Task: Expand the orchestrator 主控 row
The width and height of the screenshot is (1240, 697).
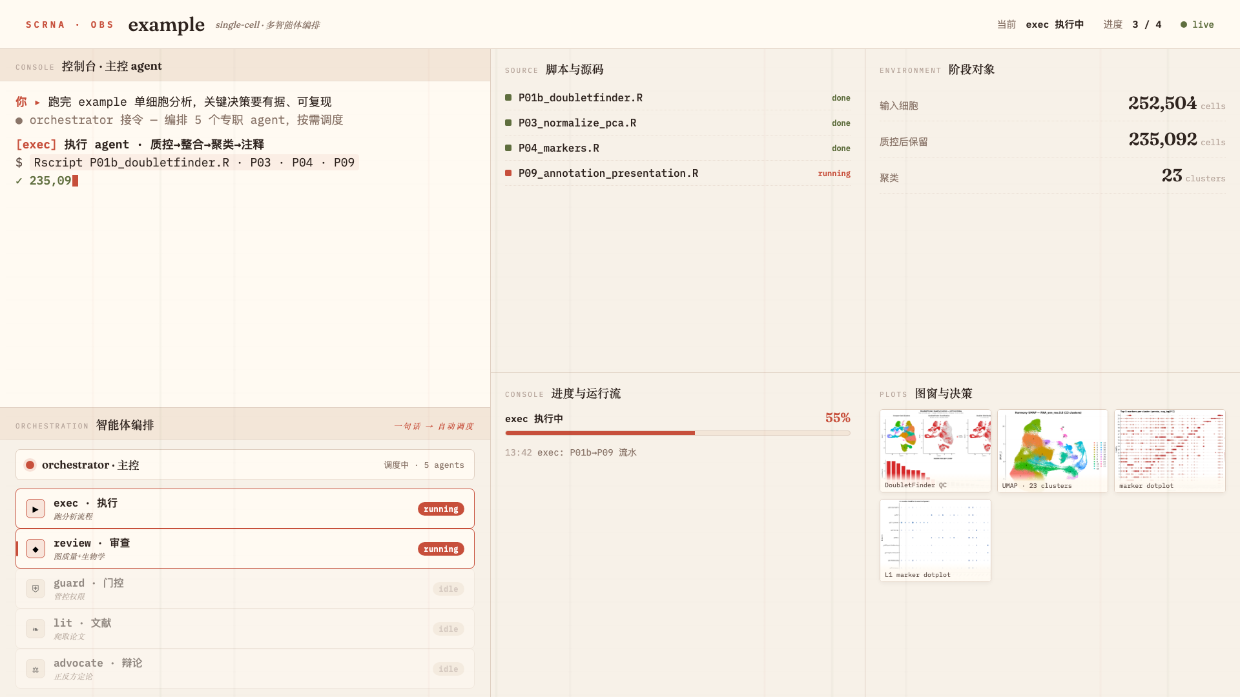Action: pyautogui.click(x=245, y=465)
